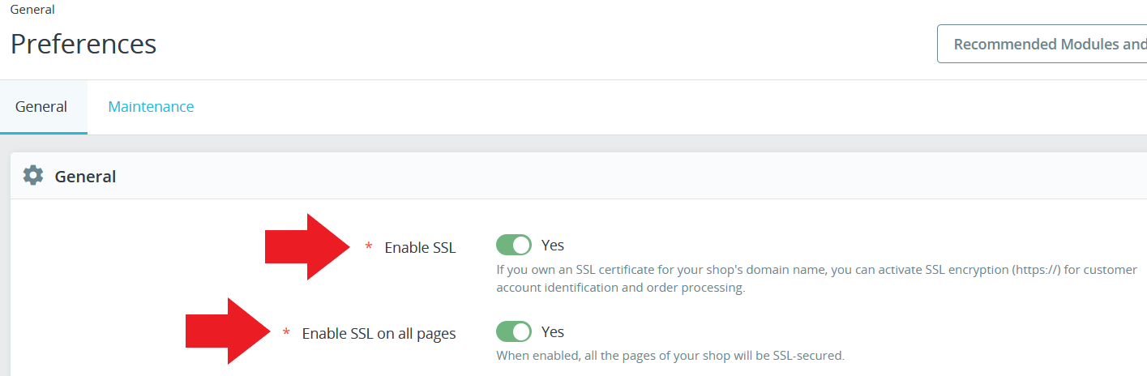Click the SSL certificate help description text
The height and width of the screenshot is (376, 1147).
coord(730,269)
